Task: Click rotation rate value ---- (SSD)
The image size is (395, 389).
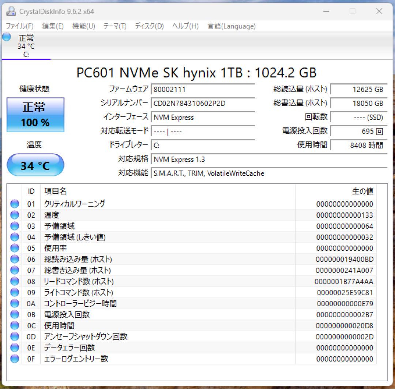Action: (359, 117)
